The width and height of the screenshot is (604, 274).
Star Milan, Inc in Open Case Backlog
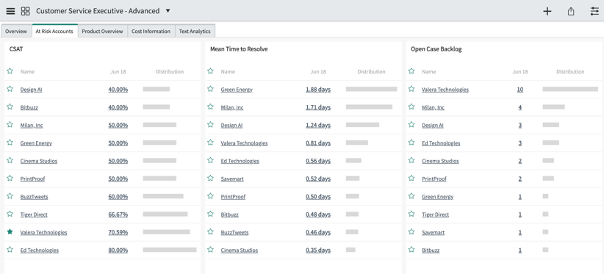[411, 107]
